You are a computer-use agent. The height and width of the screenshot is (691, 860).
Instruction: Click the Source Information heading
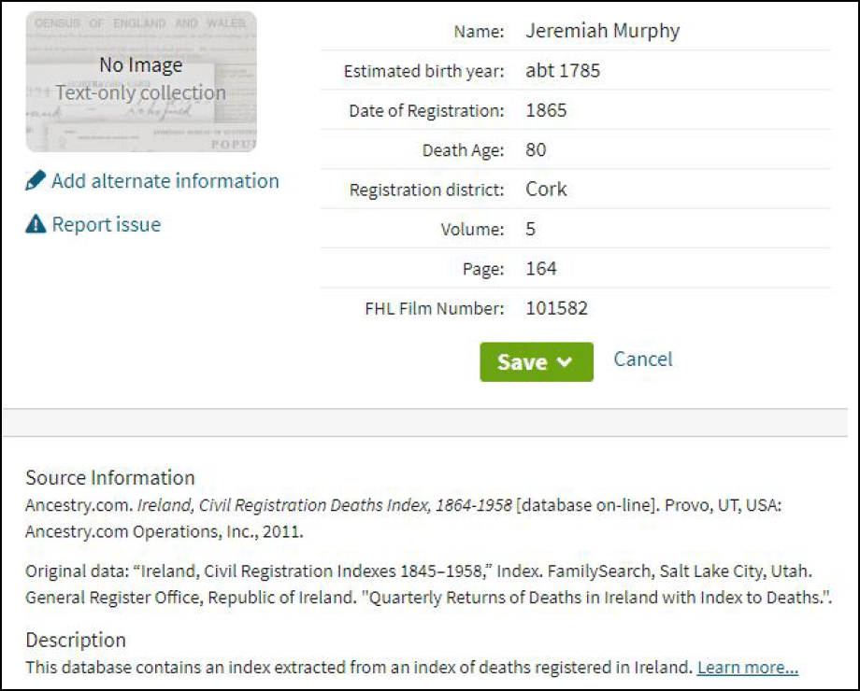coord(110,478)
